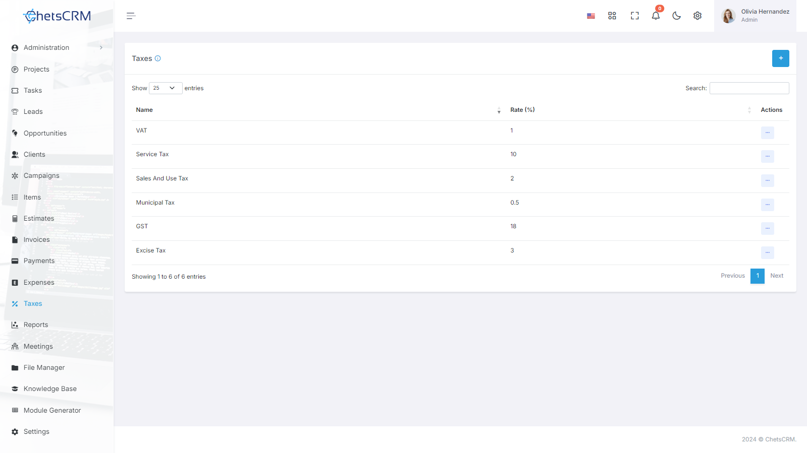Image resolution: width=807 pixels, height=453 pixels.
Task: Open actions menu for the GST row
Action: click(x=767, y=228)
